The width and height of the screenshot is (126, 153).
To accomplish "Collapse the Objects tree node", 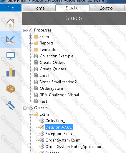I will [25, 108].
